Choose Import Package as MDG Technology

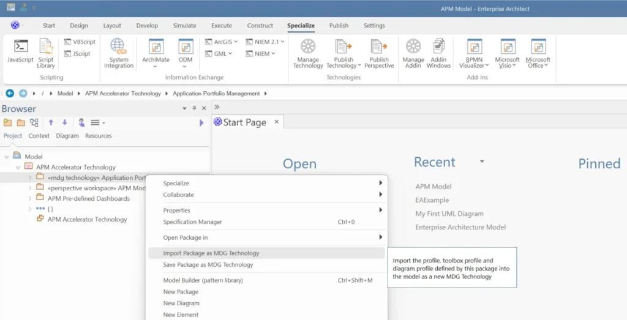click(x=266, y=253)
